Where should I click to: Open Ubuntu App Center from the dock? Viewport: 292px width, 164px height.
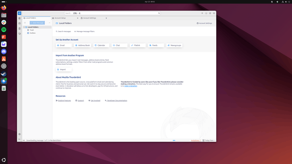point(4,59)
